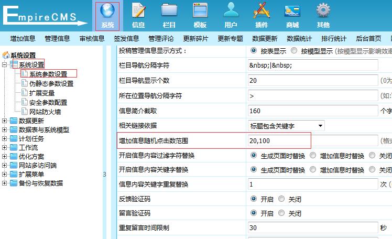Click the 用户 user icon

(231, 12)
